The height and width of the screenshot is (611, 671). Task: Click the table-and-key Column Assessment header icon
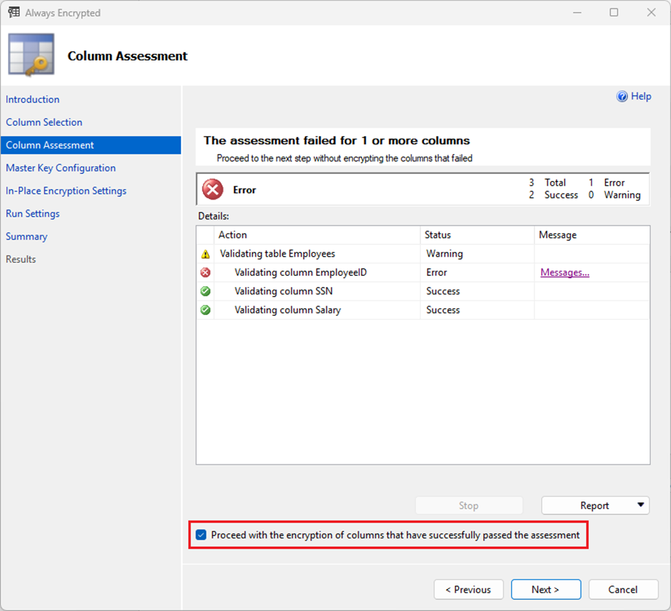click(31, 55)
